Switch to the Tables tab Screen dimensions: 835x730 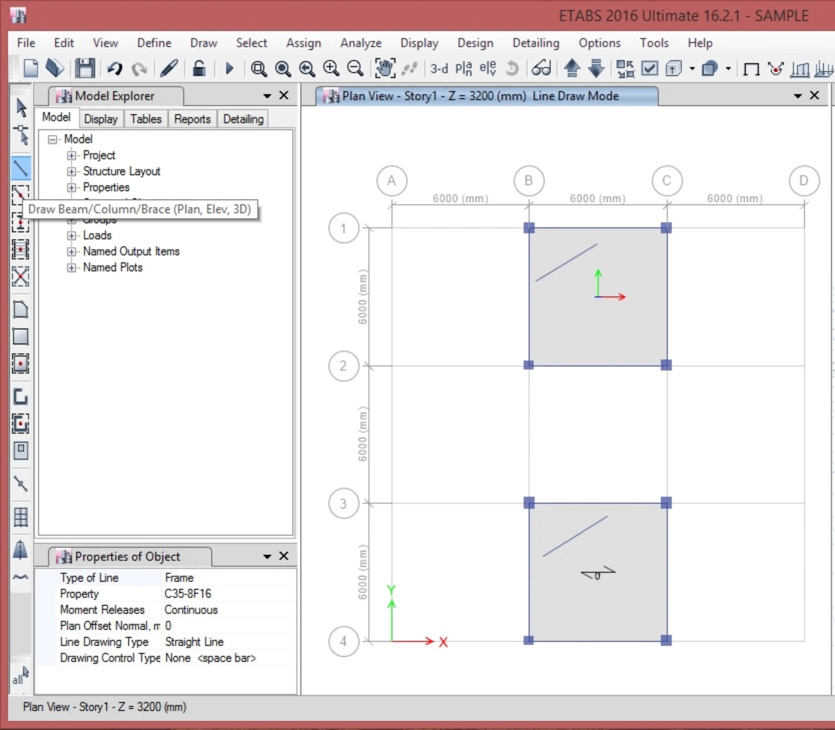146,119
